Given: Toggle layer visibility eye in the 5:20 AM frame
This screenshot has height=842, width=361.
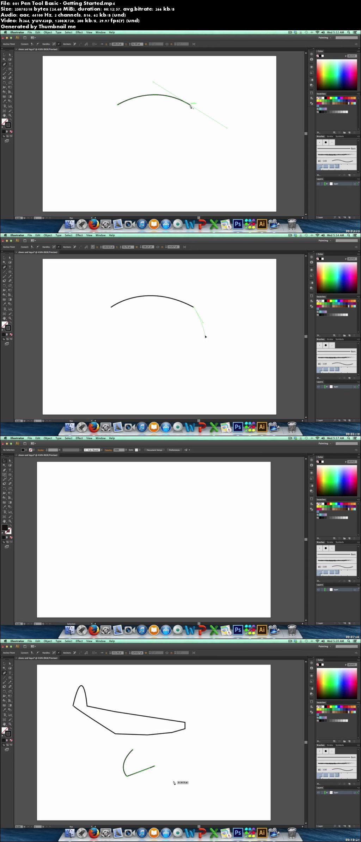Looking at the screenshot, I should pyautogui.click(x=318, y=792).
